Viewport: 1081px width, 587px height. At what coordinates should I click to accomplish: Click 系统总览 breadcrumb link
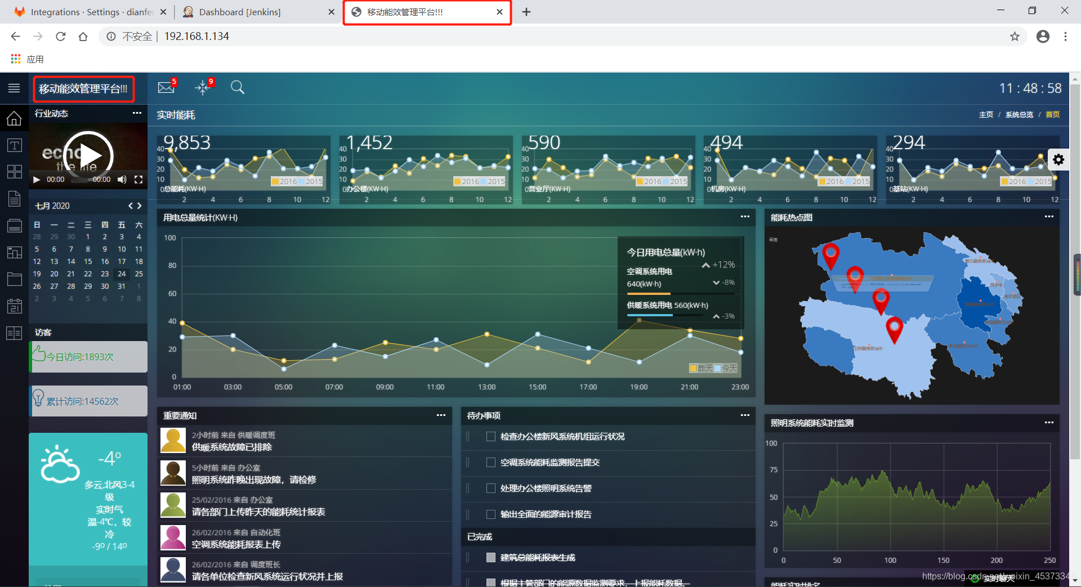coord(1019,115)
